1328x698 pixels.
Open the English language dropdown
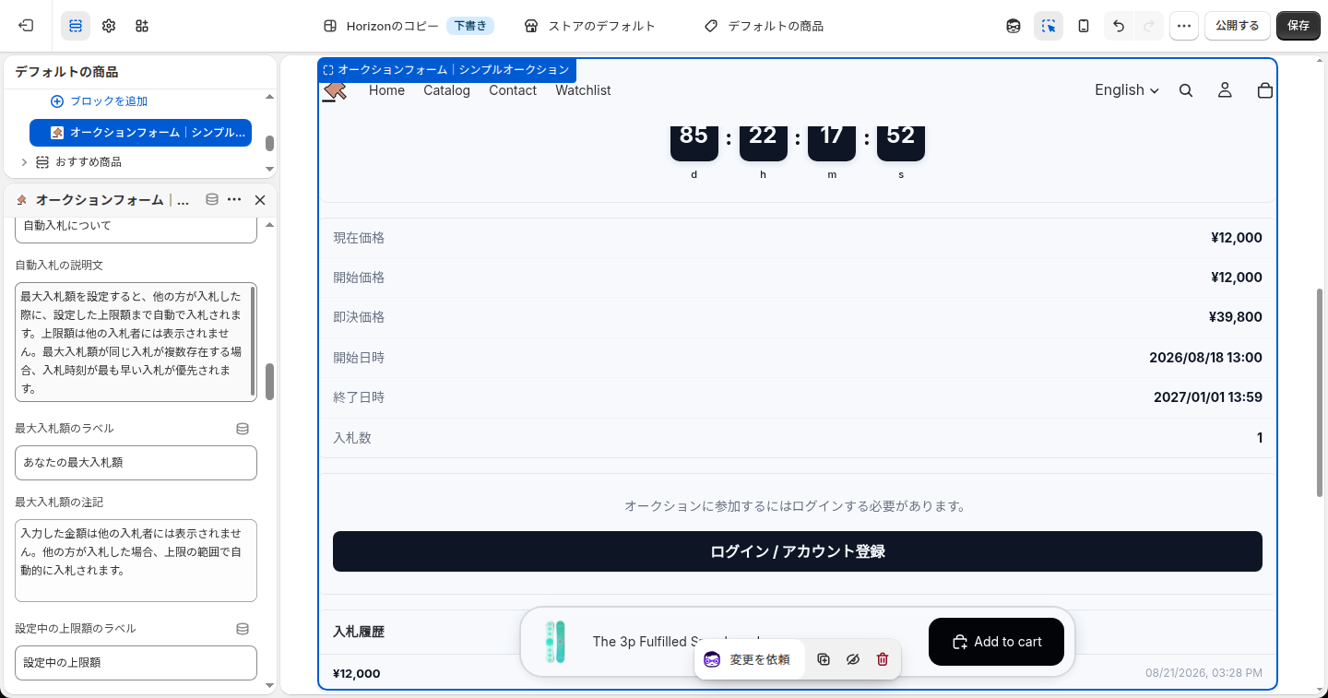tap(1126, 90)
